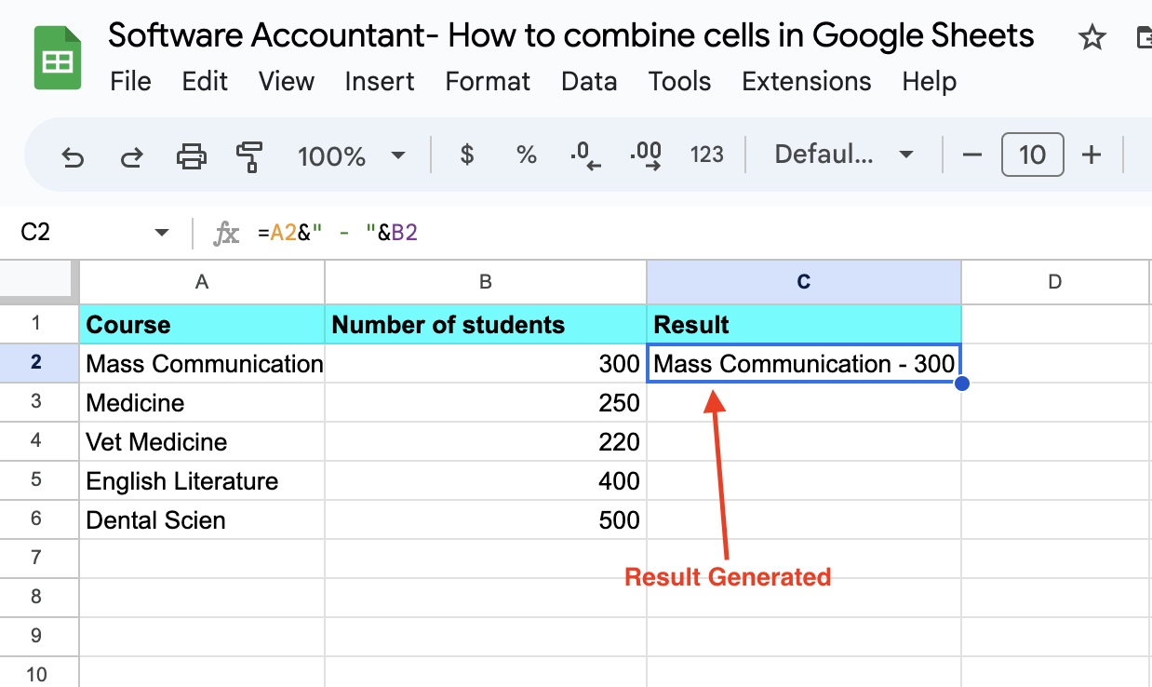This screenshot has height=687, width=1152.
Task: Increase font size with plus button
Action: tap(1092, 155)
